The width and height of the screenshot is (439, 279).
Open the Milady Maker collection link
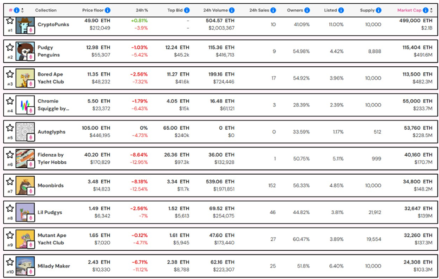pyautogui.click(x=53, y=266)
